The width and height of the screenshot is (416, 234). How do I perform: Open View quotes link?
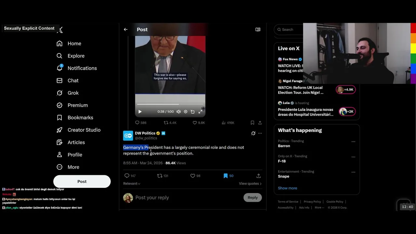250,184
